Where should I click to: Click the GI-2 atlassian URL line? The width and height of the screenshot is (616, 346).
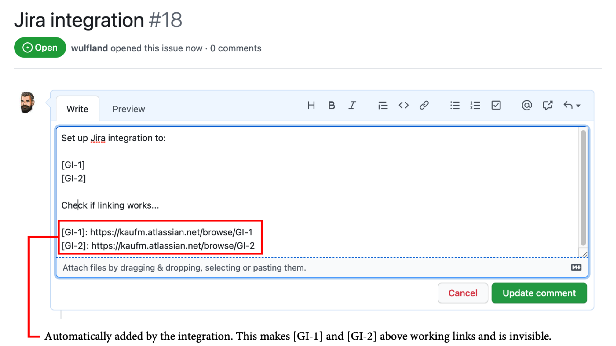pyautogui.click(x=158, y=246)
